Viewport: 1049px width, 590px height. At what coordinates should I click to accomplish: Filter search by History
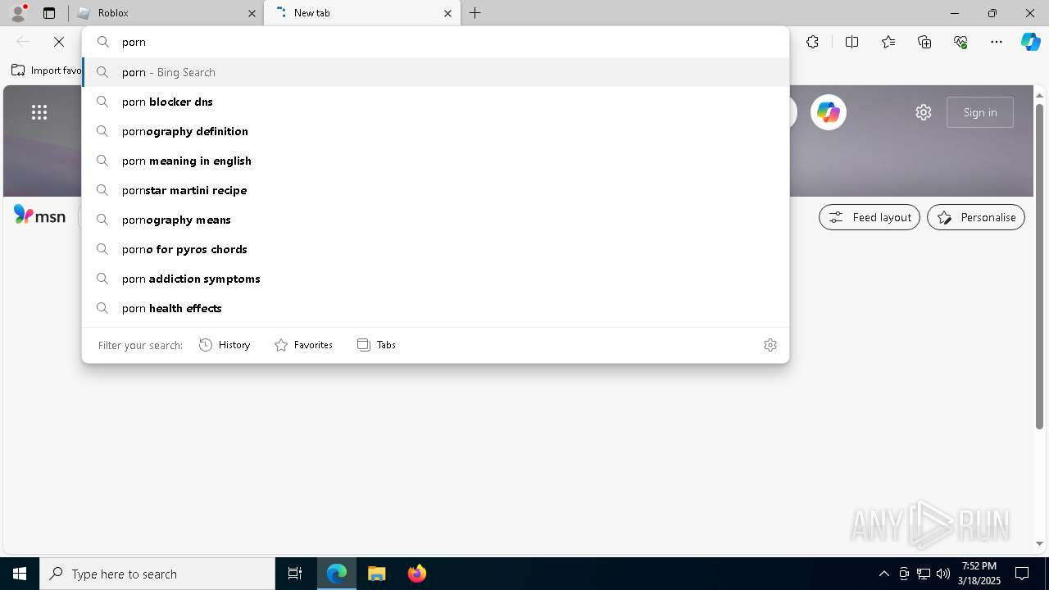(x=225, y=345)
